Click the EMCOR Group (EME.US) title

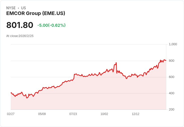point(35,13)
